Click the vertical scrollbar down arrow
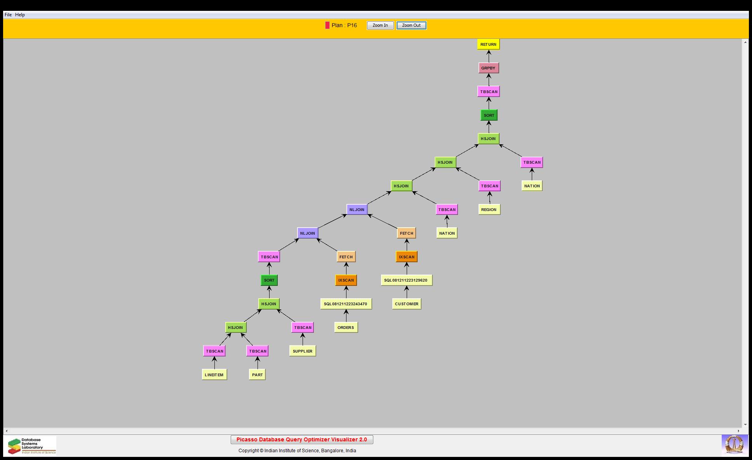The height and width of the screenshot is (460, 752). (745, 425)
